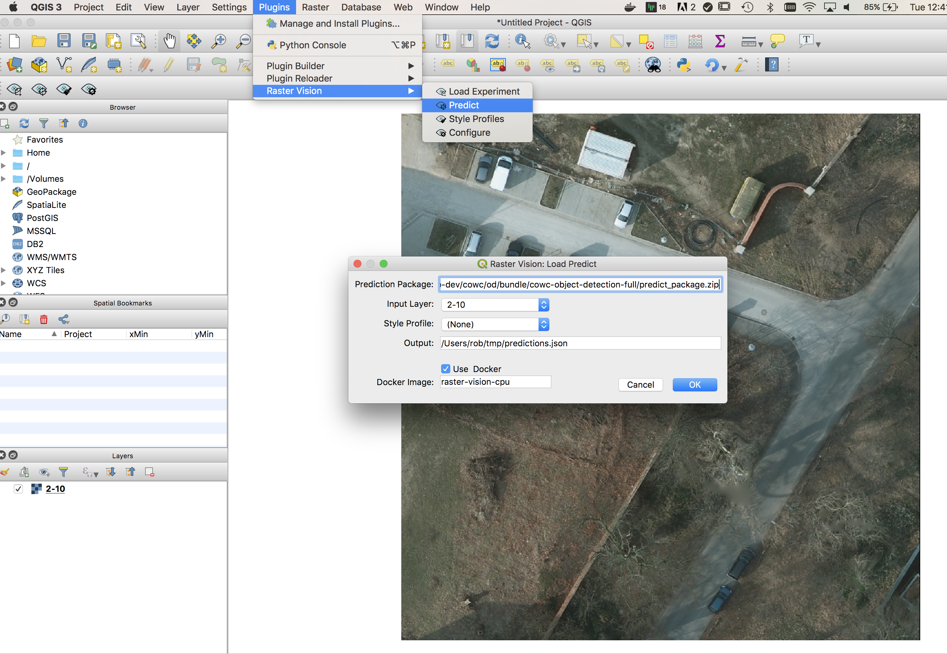Click Cancel in the Load Predict dialog

coord(640,384)
